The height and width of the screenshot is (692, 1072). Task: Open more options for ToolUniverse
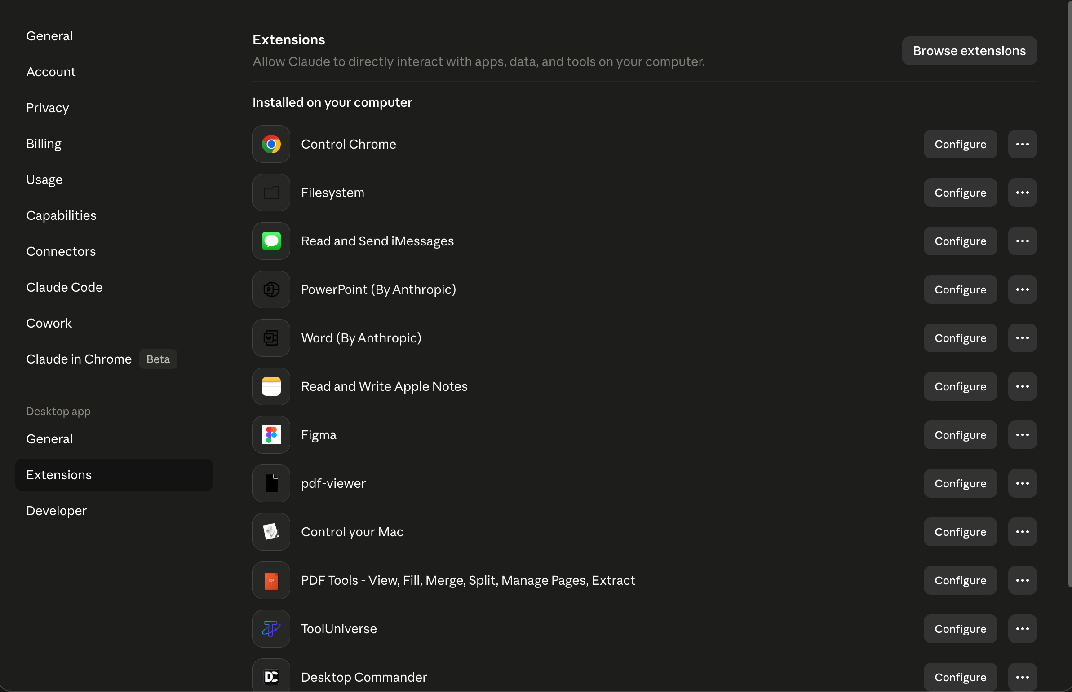tap(1023, 629)
